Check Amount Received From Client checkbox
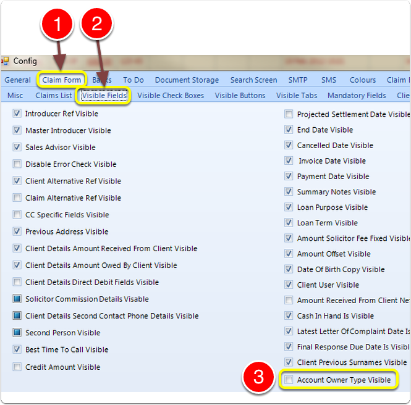Screen dimensions: 411x405 [289, 300]
